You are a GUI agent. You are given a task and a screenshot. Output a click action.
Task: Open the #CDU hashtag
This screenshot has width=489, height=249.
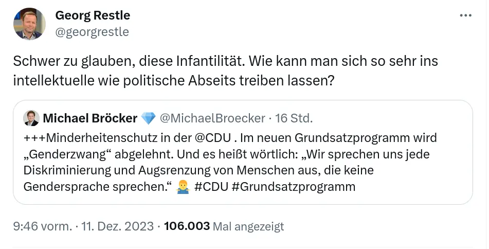(x=211, y=186)
